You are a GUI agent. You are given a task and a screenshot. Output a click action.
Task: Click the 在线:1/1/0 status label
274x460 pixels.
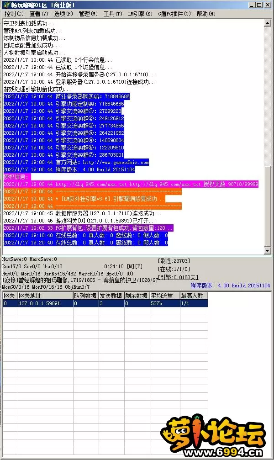[x=174, y=269]
